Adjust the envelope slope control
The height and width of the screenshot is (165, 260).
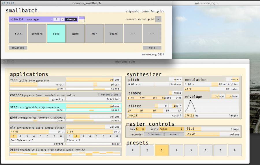[232, 96]
